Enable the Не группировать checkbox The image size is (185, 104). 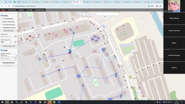pyautogui.click(x=2, y=18)
